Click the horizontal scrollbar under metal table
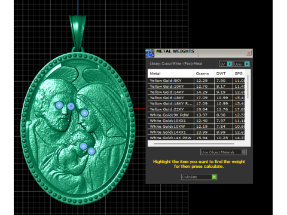The width and height of the screenshot is (287, 215). tap(194, 143)
